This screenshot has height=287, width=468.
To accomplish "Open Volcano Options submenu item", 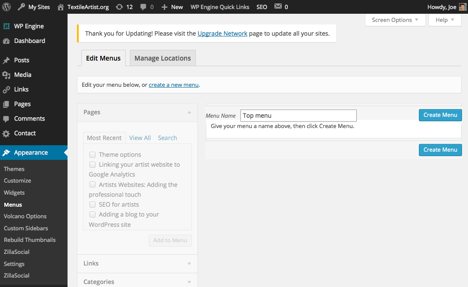I will [25, 217].
